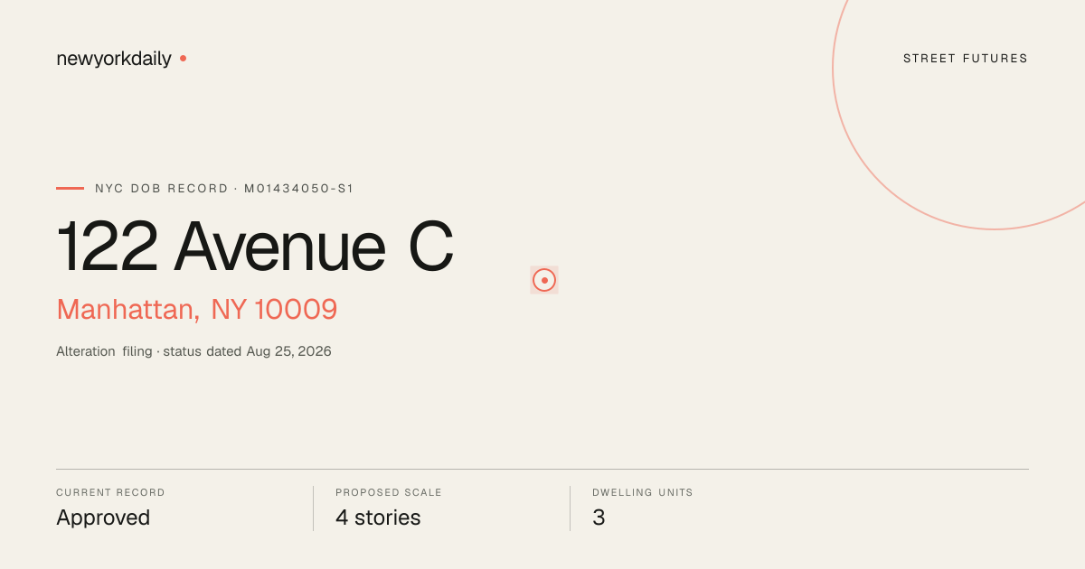
Task: Select the dwelling units value 3
Action: 599,518
